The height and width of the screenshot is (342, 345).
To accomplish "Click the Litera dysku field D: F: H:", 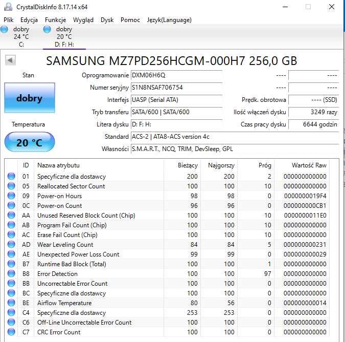I will point(176,124).
